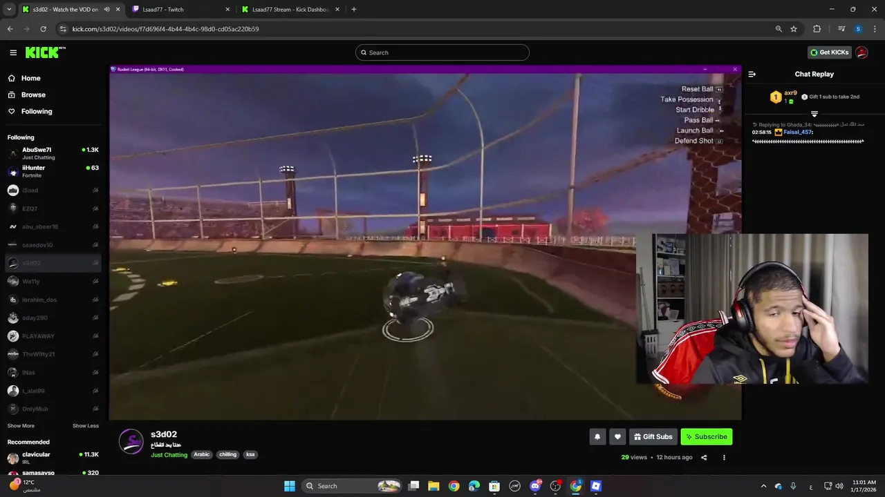
Task: Click the Get KICKs button
Action: [x=829, y=52]
